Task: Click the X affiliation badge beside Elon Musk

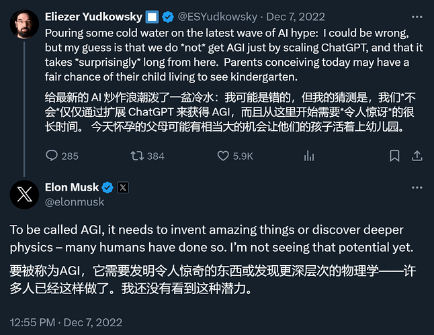Action: pyautogui.click(x=122, y=188)
